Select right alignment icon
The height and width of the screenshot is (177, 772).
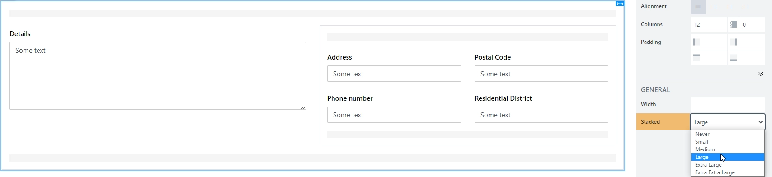[745, 7]
